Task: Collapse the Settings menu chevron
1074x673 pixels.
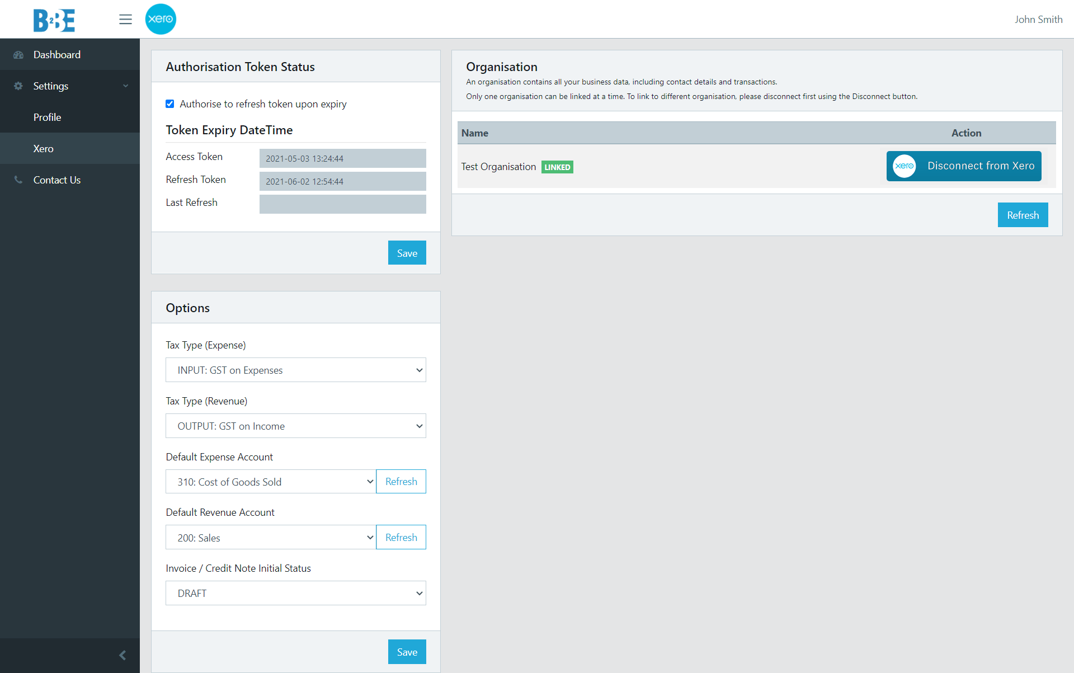Action: [x=126, y=86]
